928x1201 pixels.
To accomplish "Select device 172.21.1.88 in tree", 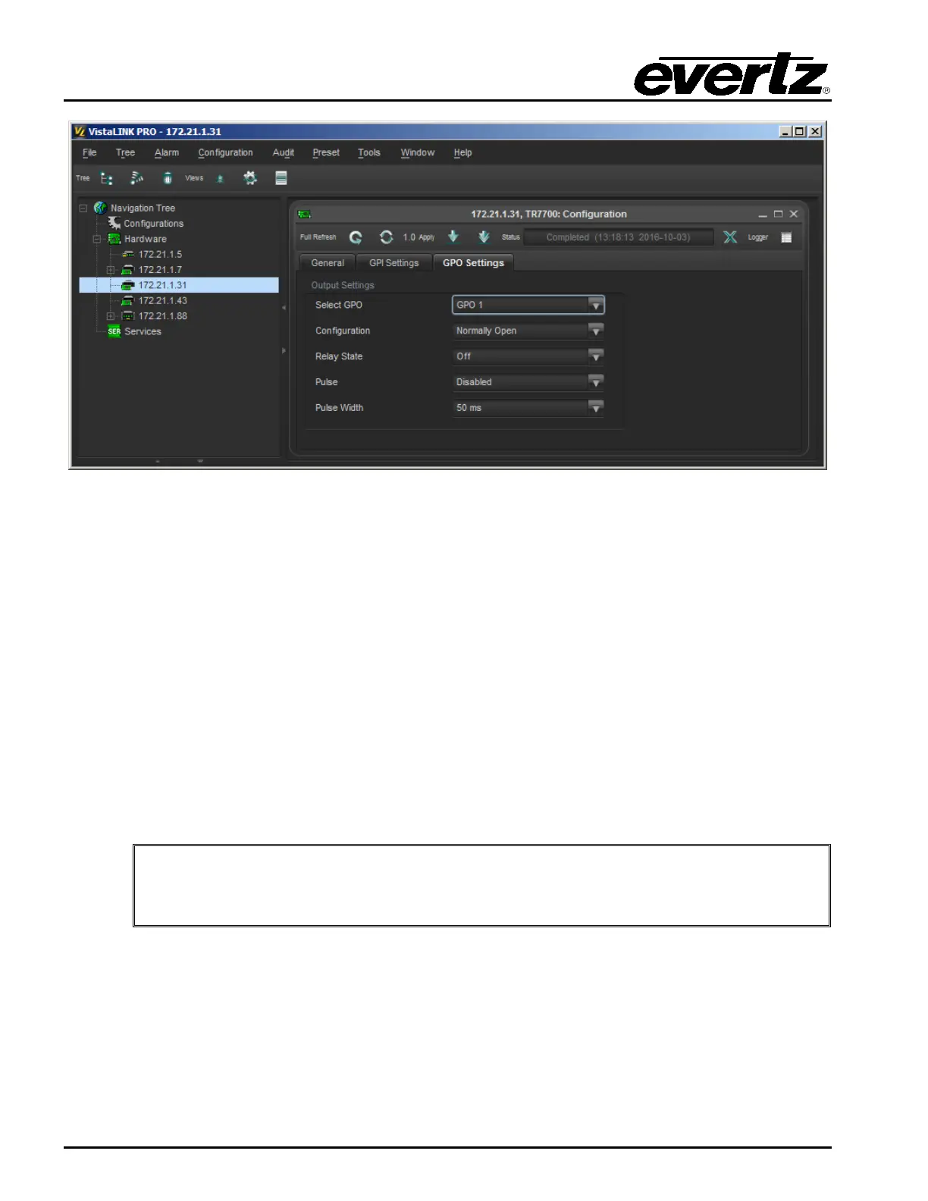I will coord(162,316).
